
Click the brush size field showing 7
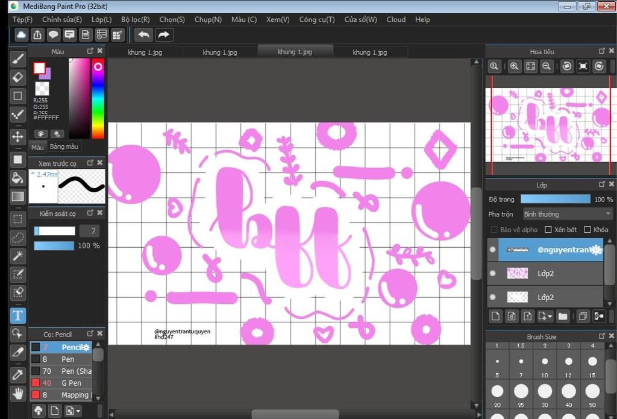(89, 231)
